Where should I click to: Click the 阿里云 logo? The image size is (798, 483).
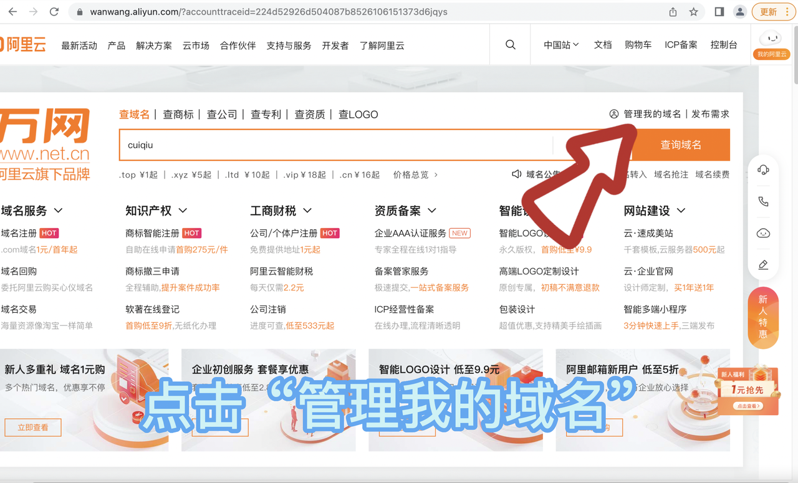pyautogui.click(x=23, y=45)
